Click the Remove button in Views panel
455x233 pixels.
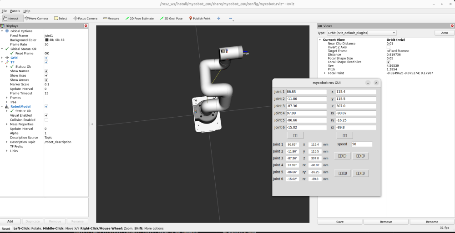pyautogui.click(x=386, y=222)
